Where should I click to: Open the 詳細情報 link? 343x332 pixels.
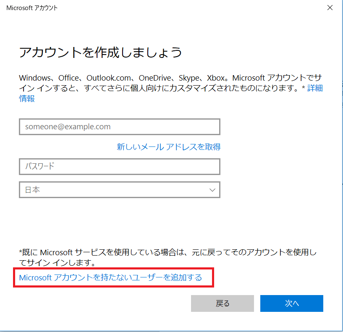coord(315,88)
